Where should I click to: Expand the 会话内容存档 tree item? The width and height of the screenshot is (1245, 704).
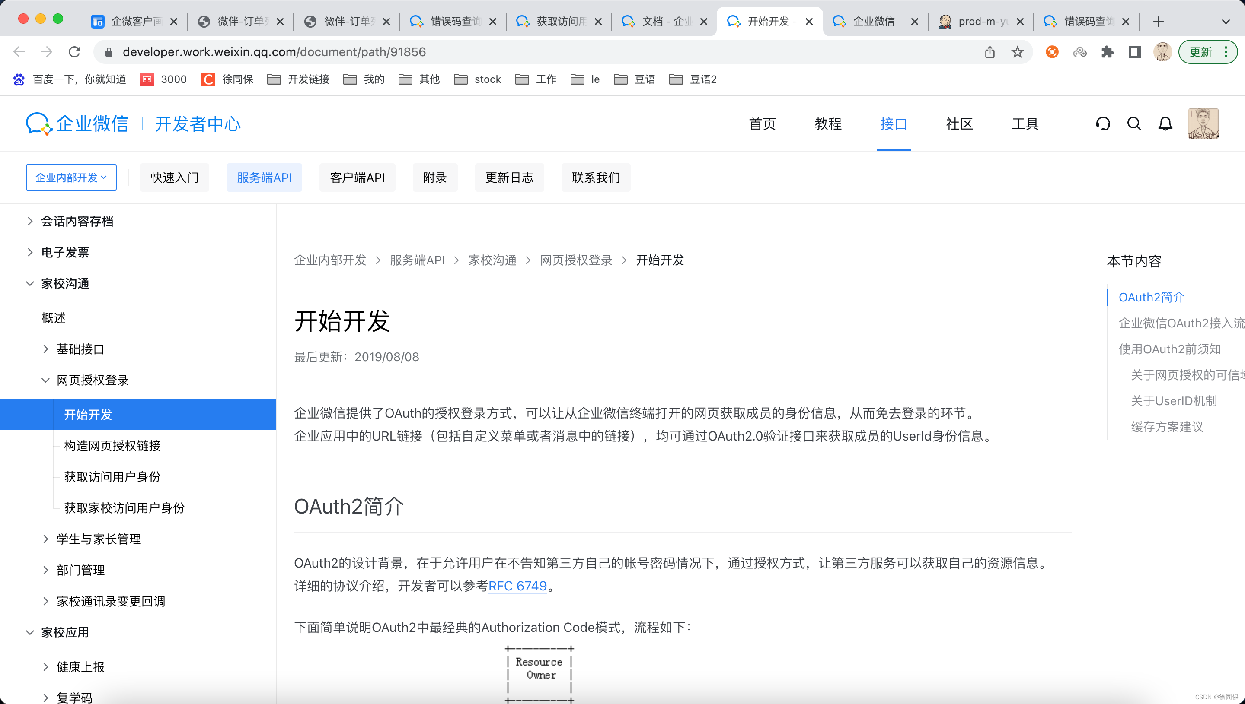point(30,221)
